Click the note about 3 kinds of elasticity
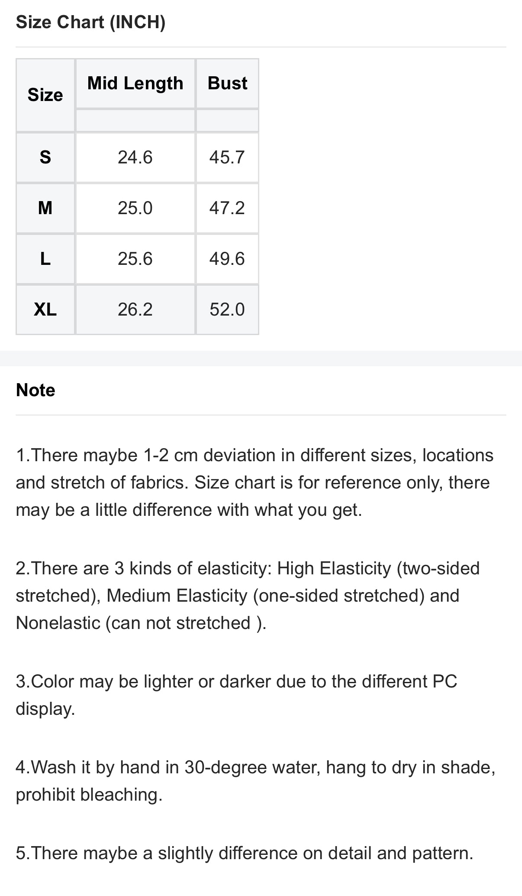Screen dimensions: 522x896 tap(248, 596)
